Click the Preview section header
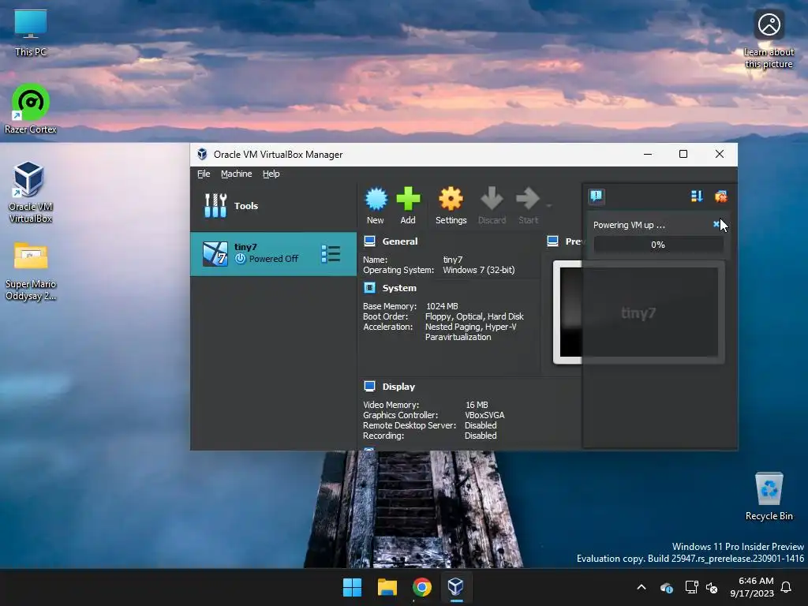This screenshot has width=808, height=606. coord(574,241)
